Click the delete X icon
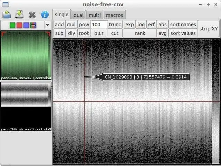This screenshot has height=166, width=221. (32, 15)
